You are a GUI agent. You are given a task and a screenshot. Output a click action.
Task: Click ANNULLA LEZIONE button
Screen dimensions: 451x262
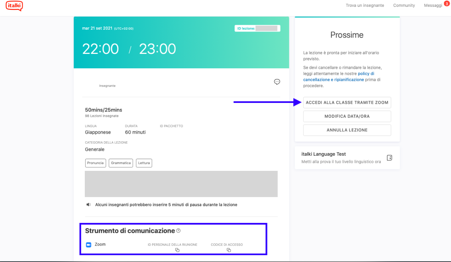point(347,130)
